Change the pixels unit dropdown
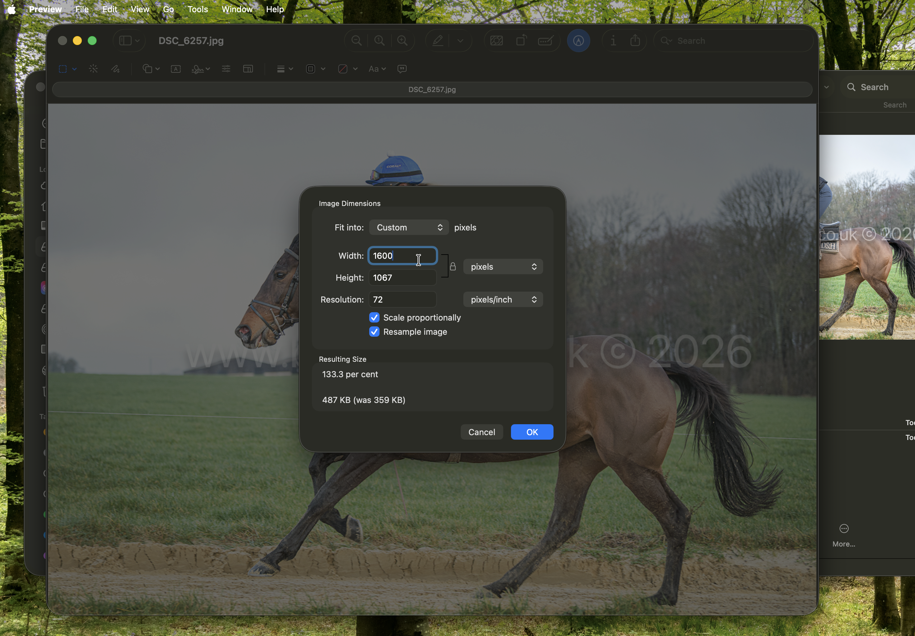This screenshot has width=915, height=636. click(503, 267)
